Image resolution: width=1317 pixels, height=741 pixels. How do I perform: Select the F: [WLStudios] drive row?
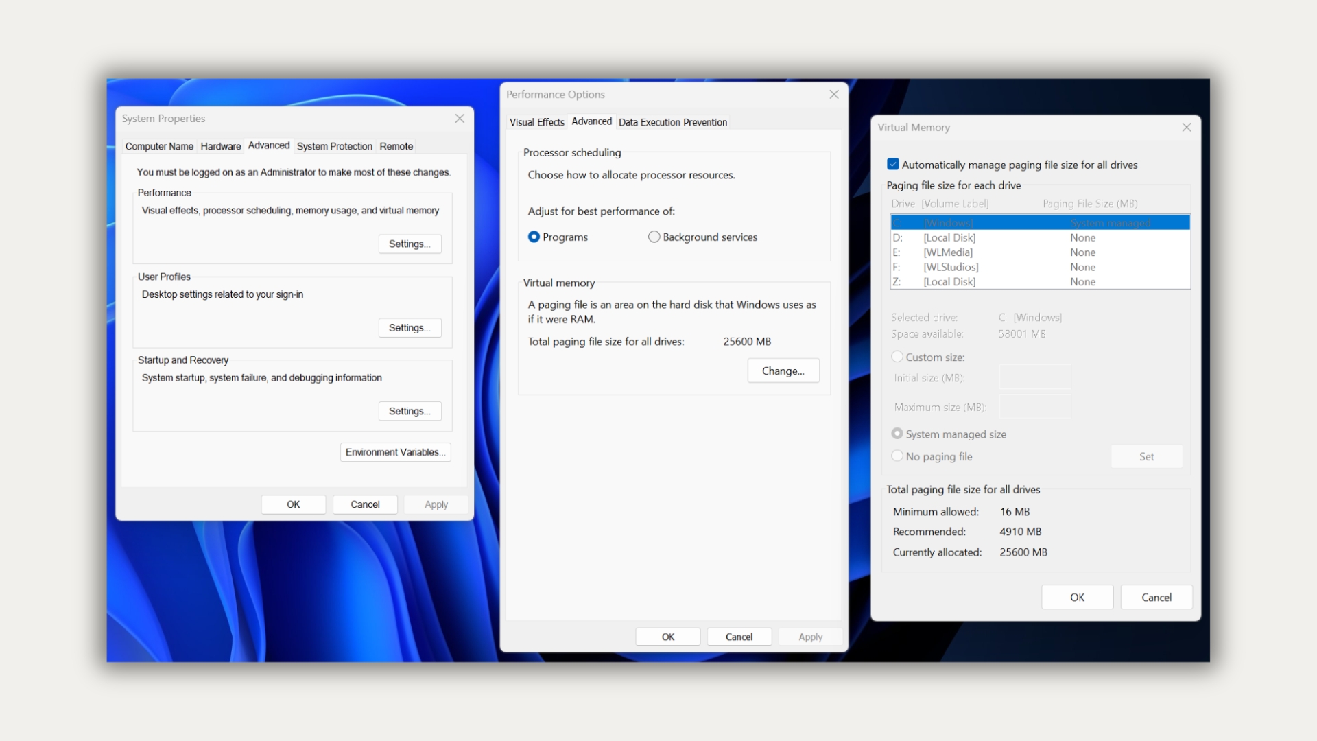point(1041,268)
